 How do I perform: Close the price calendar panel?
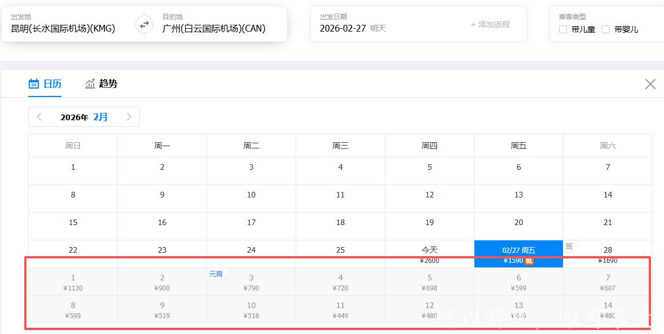(650, 84)
